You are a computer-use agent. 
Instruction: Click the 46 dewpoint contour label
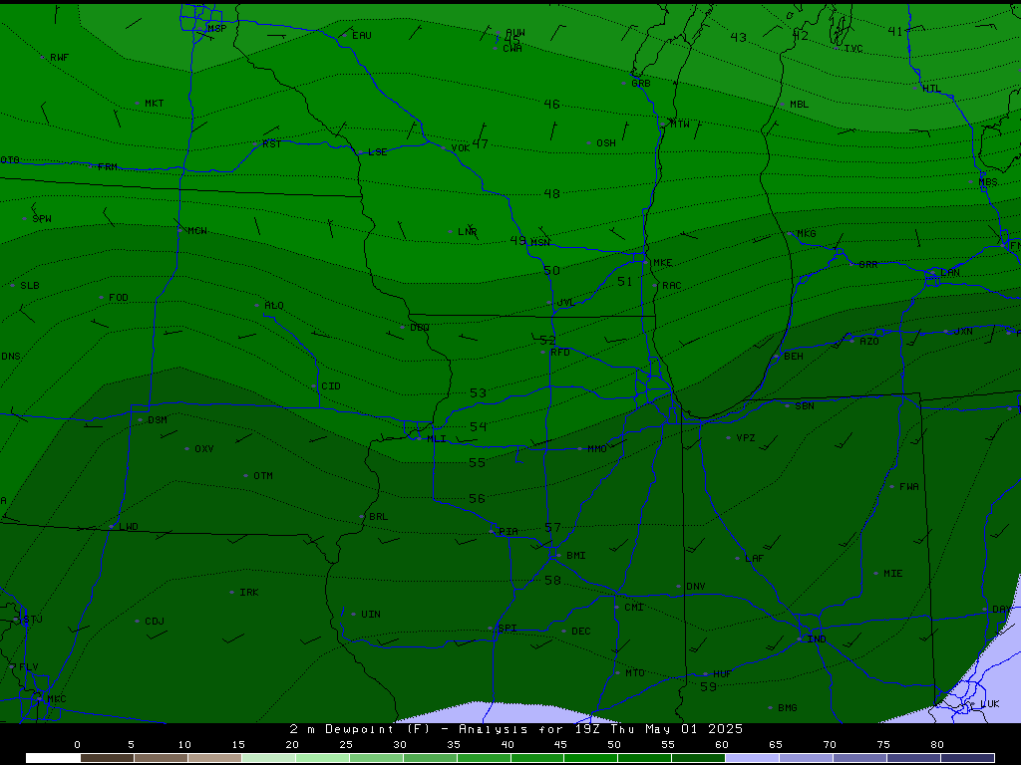tap(551, 104)
